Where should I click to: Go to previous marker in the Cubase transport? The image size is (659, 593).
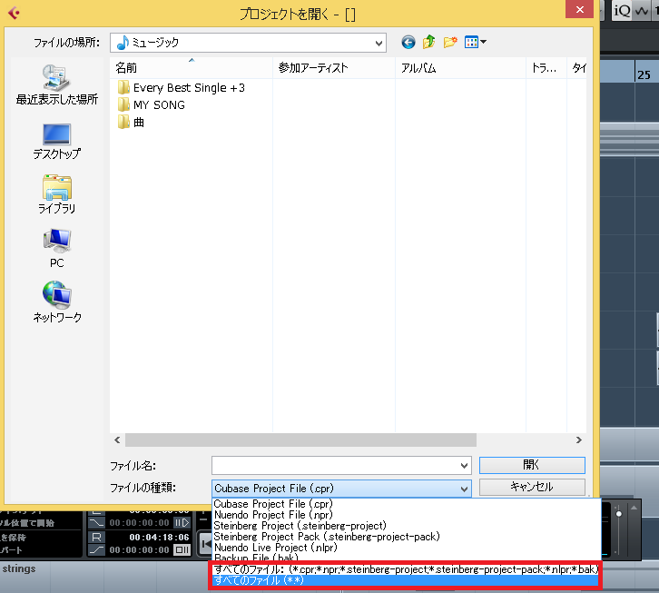pos(205,544)
